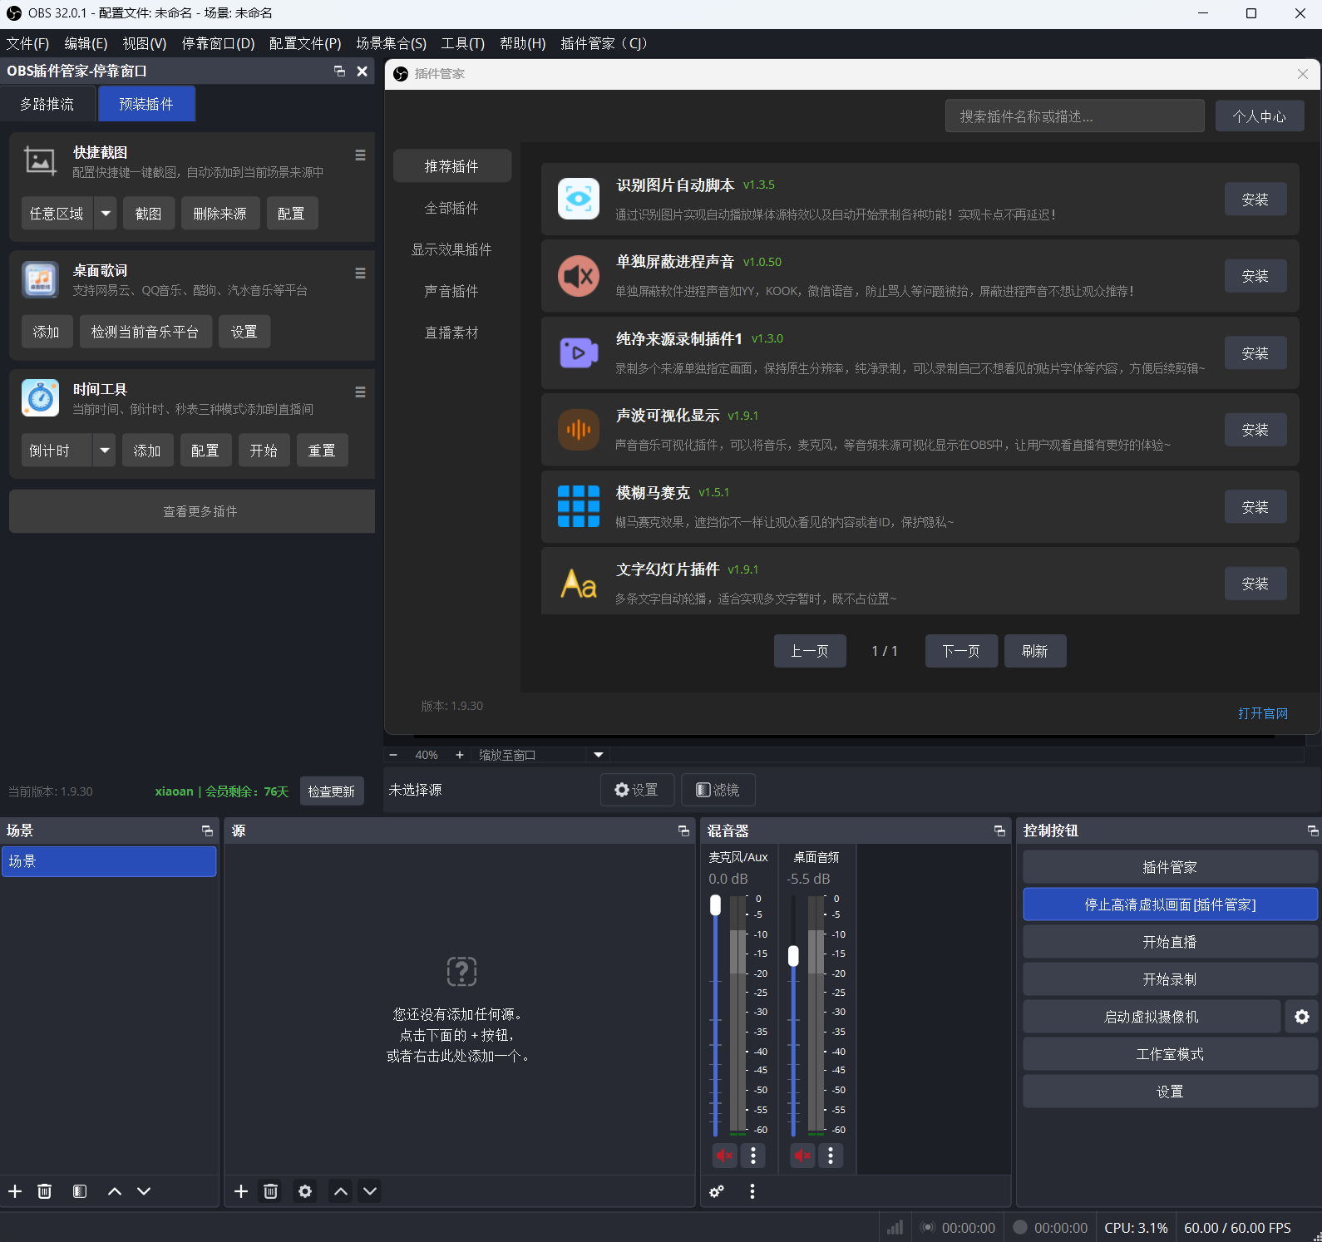Open the 工具(T) menu
This screenshot has height=1242, width=1322.
click(462, 43)
